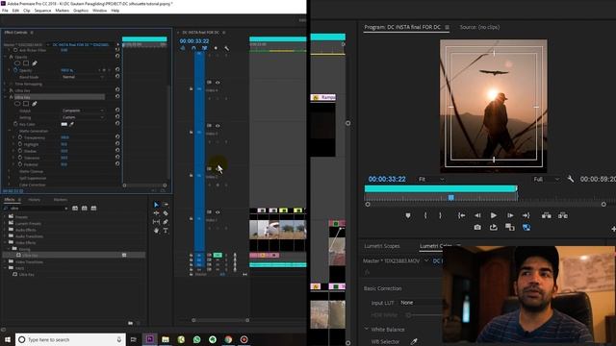Click the Effects panel search field
The height and width of the screenshot is (346, 616).
point(37,209)
